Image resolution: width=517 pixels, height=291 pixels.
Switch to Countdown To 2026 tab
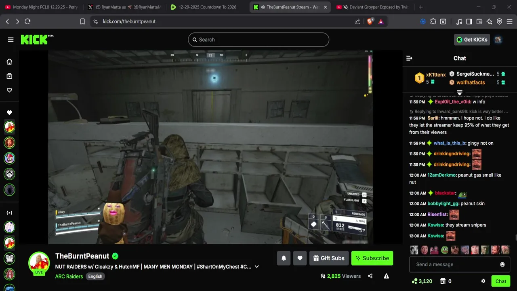coord(207,7)
